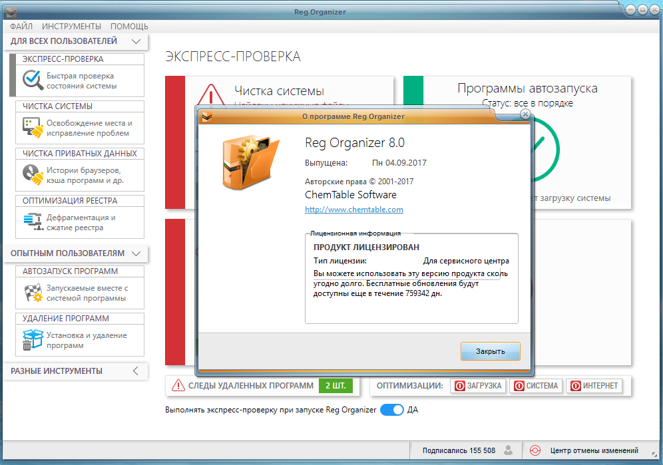Click the uninstall programs box icon
The image size is (663, 465).
[33, 340]
